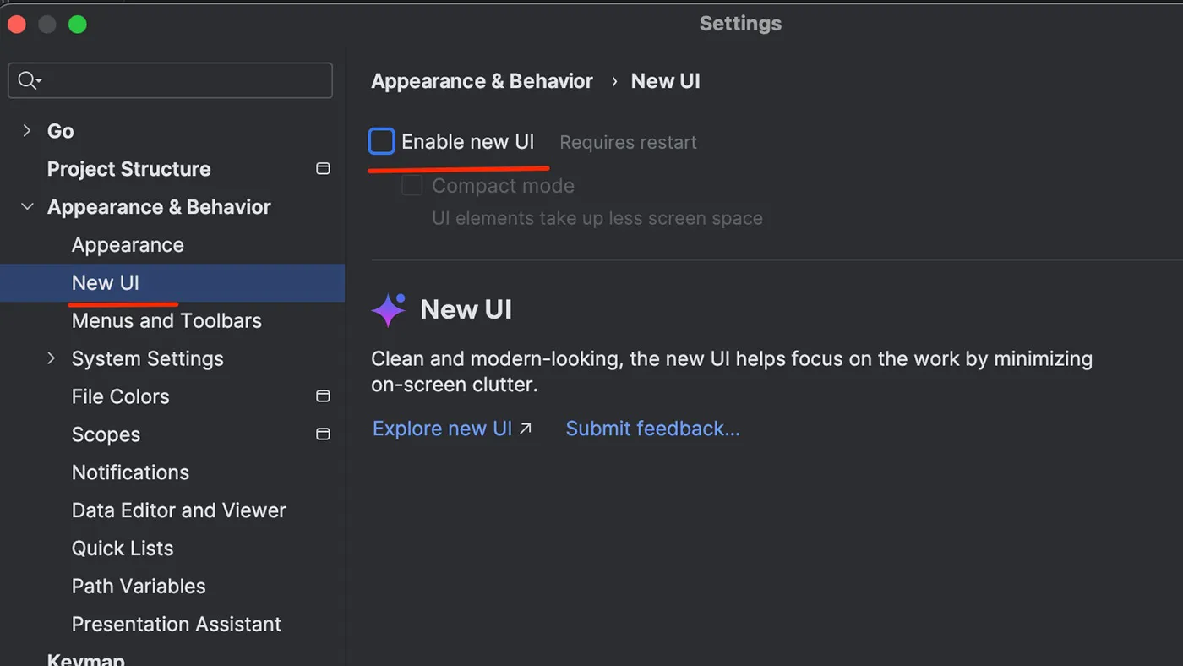1183x666 pixels.
Task: Click the project-level icon beside Project Structure
Action: point(323,169)
